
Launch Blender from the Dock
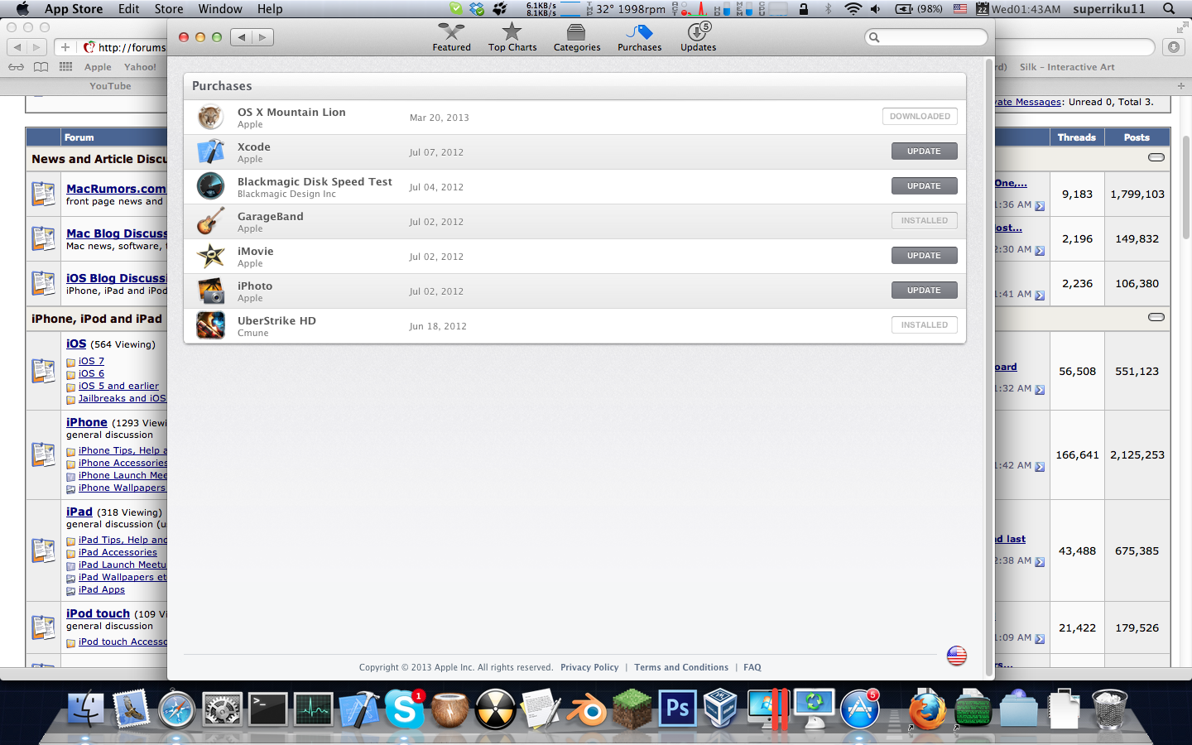(x=587, y=709)
